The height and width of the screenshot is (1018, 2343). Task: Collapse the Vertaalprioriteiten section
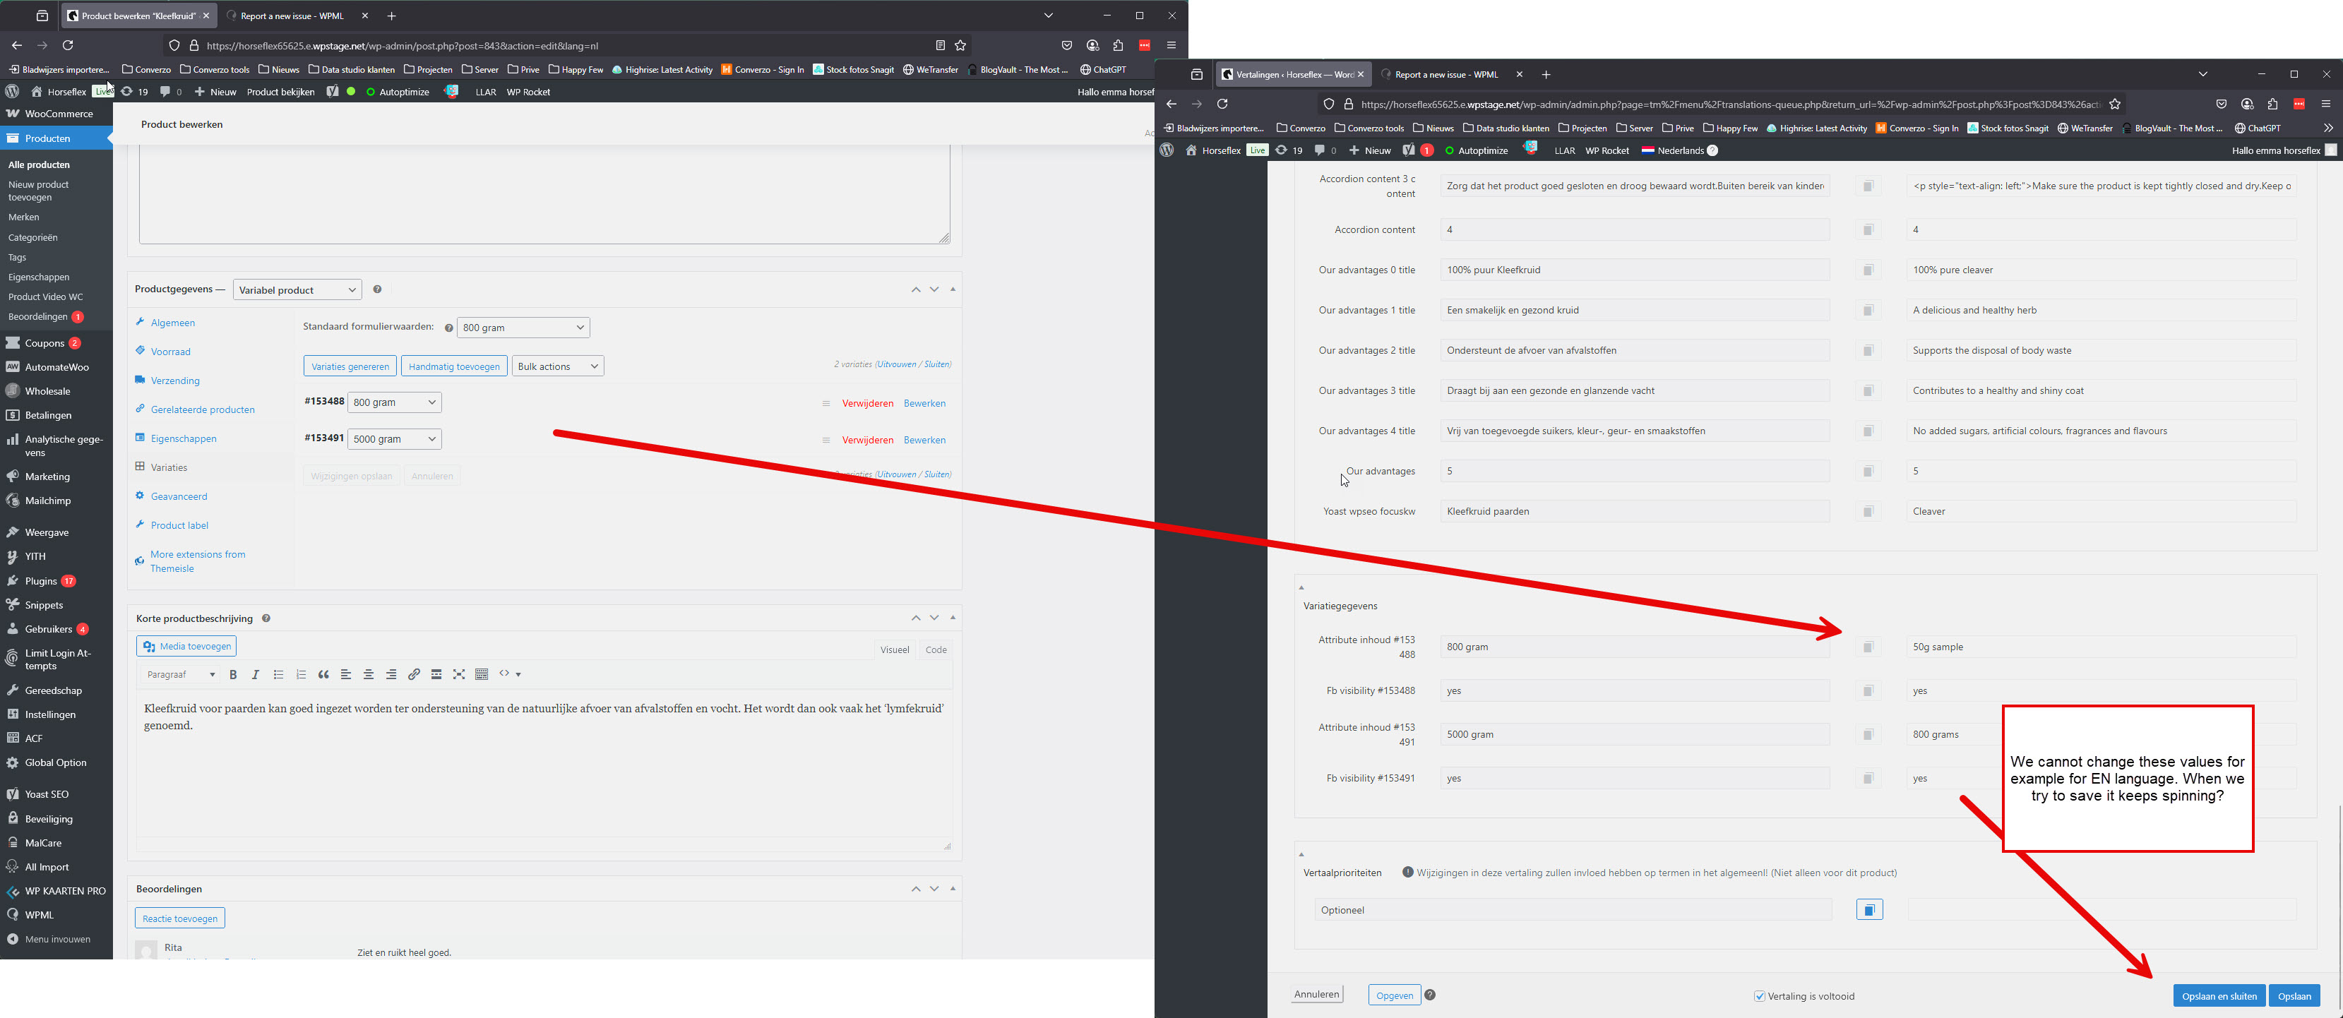(x=1301, y=854)
